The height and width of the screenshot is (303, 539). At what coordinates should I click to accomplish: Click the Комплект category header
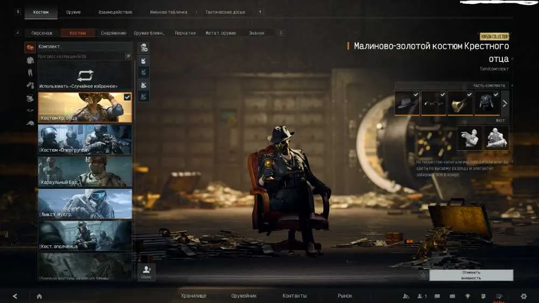[85, 47]
